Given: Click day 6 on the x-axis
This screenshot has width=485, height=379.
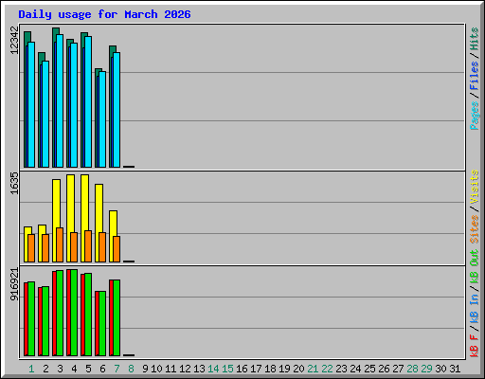Looking at the screenshot, I should pos(102,369).
